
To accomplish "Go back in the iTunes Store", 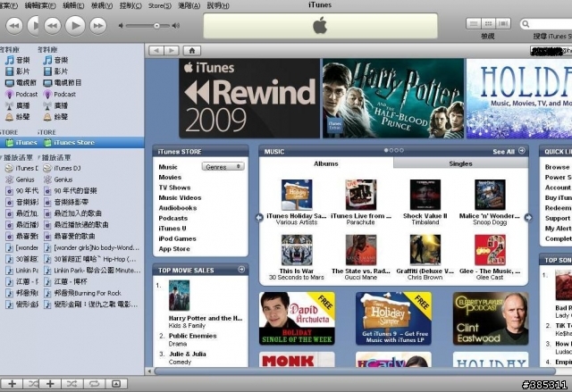I will [156, 51].
